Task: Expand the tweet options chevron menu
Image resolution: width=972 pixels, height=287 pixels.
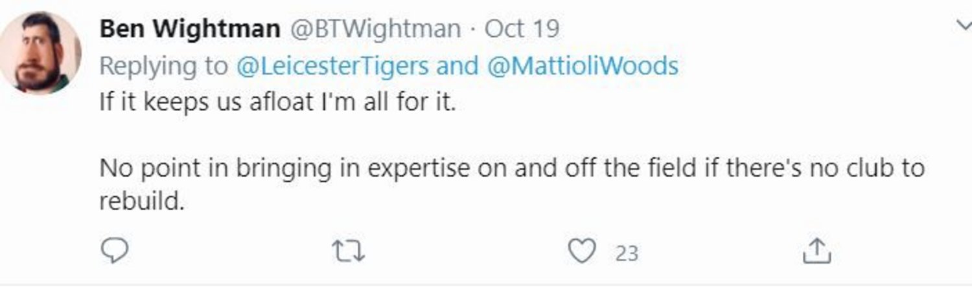Action: (964, 26)
